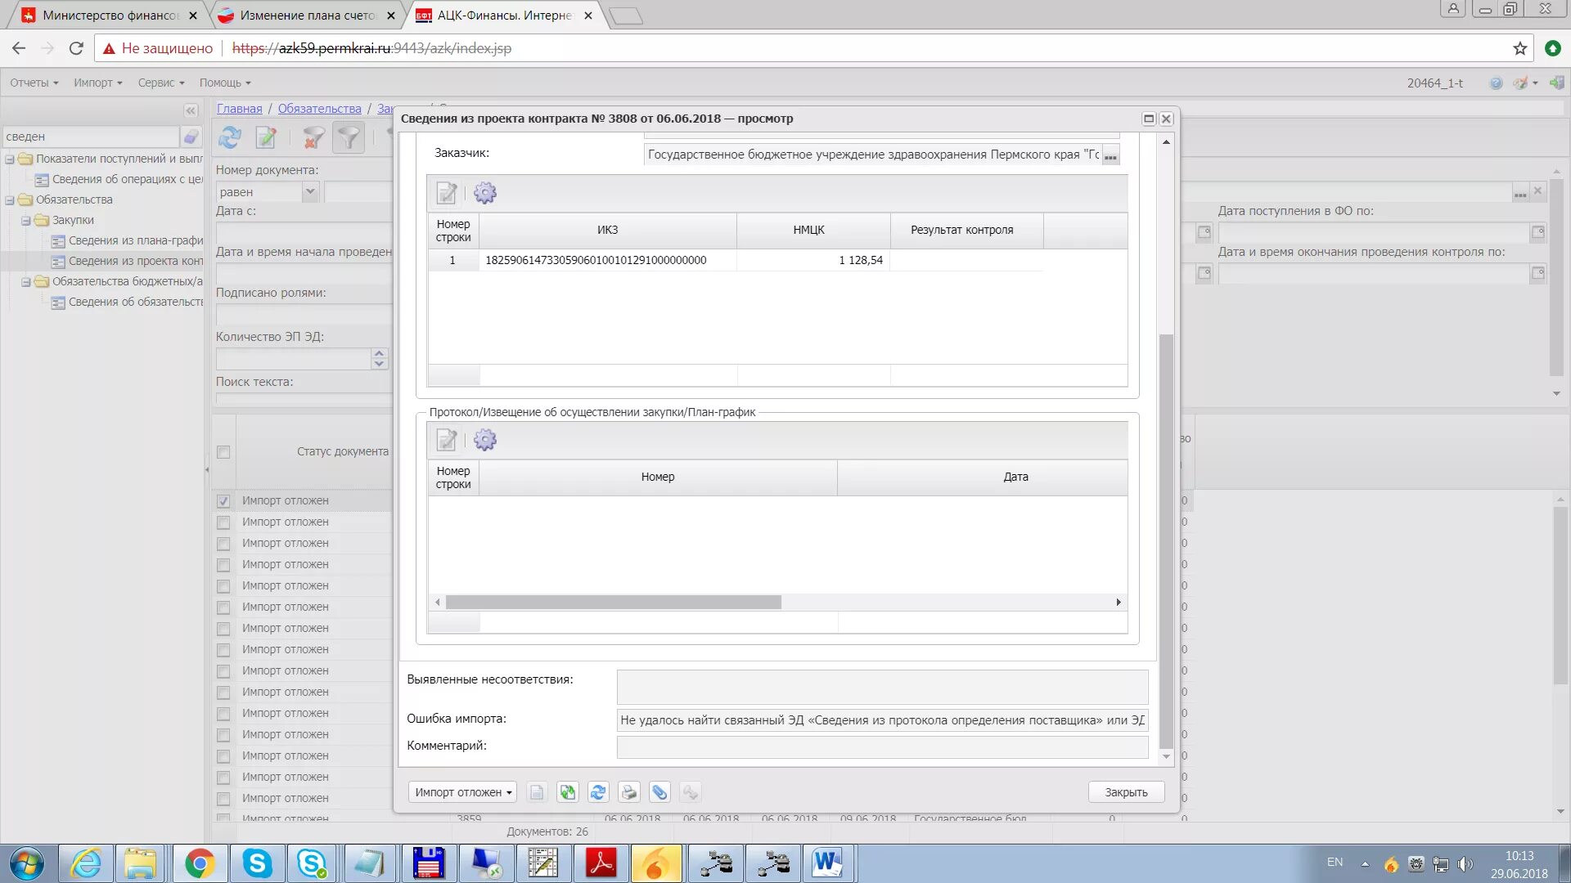Toggle the select-all checkbox in table header
The width and height of the screenshot is (1571, 883).
pos(223,452)
